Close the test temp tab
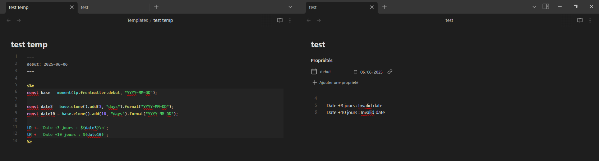Image resolution: width=599 pixels, height=161 pixels. [72, 7]
